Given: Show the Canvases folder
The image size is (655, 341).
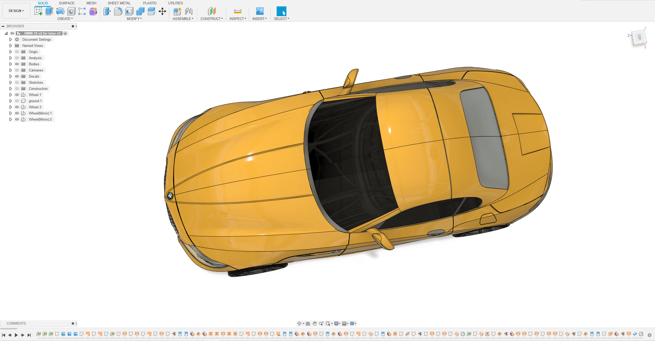Looking at the screenshot, I should click(17, 70).
